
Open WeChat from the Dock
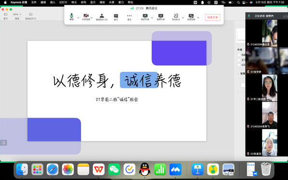coord(114,169)
